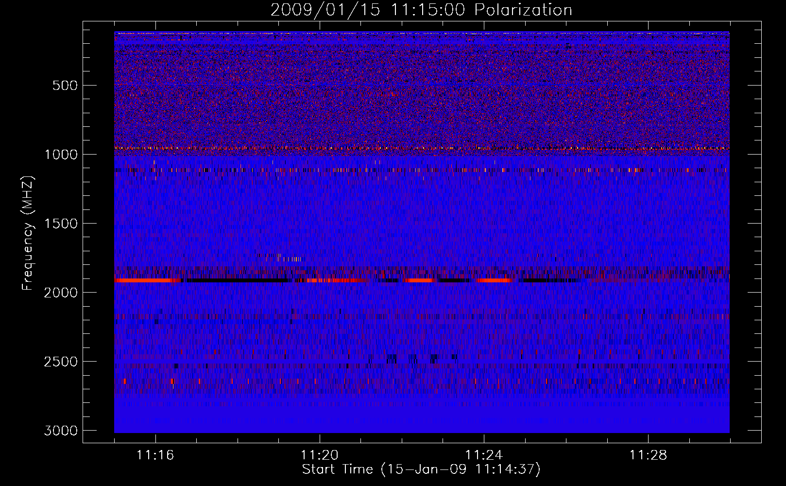Viewport: 786px width, 486px height.
Task: Click the 1000 frequency tick label
Action: 61,155
